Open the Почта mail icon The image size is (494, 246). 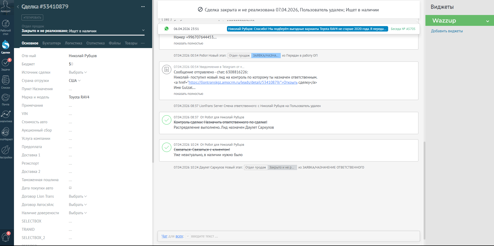click(6, 98)
